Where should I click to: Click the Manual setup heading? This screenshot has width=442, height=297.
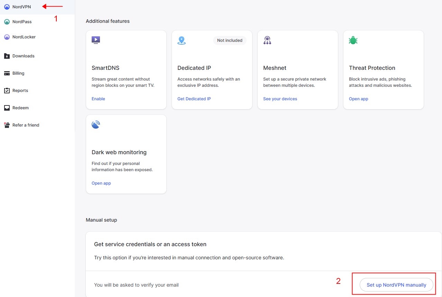(x=101, y=220)
